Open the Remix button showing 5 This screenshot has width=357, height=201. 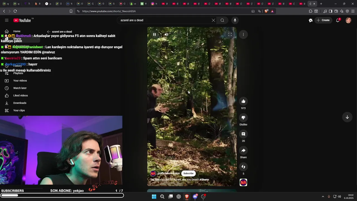[243, 167]
